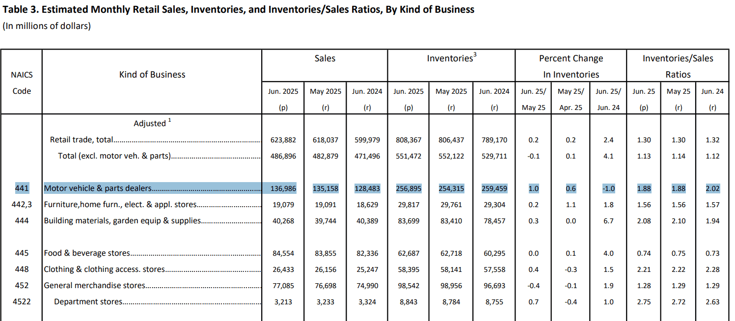Click the highlighted ratio value 2.02
The width and height of the screenshot is (735, 321).
pos(712,188)
